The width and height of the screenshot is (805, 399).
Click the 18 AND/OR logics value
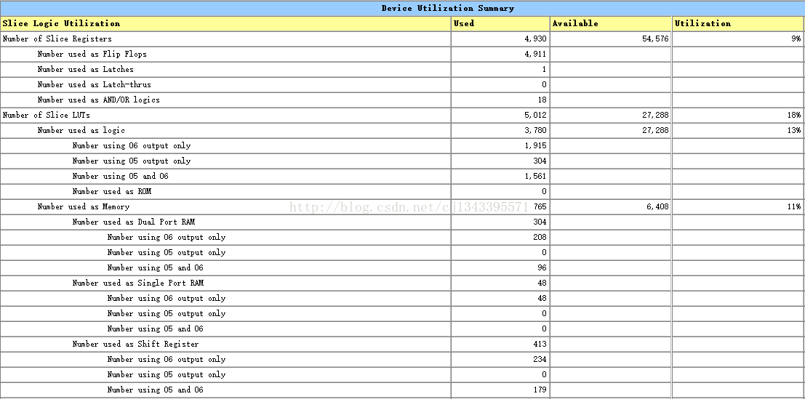click(x=542, y=100)
